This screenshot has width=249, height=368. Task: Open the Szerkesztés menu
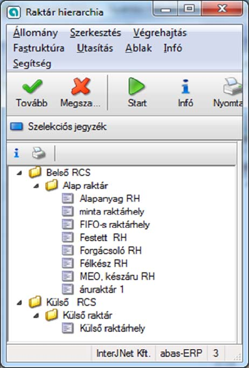95,32
